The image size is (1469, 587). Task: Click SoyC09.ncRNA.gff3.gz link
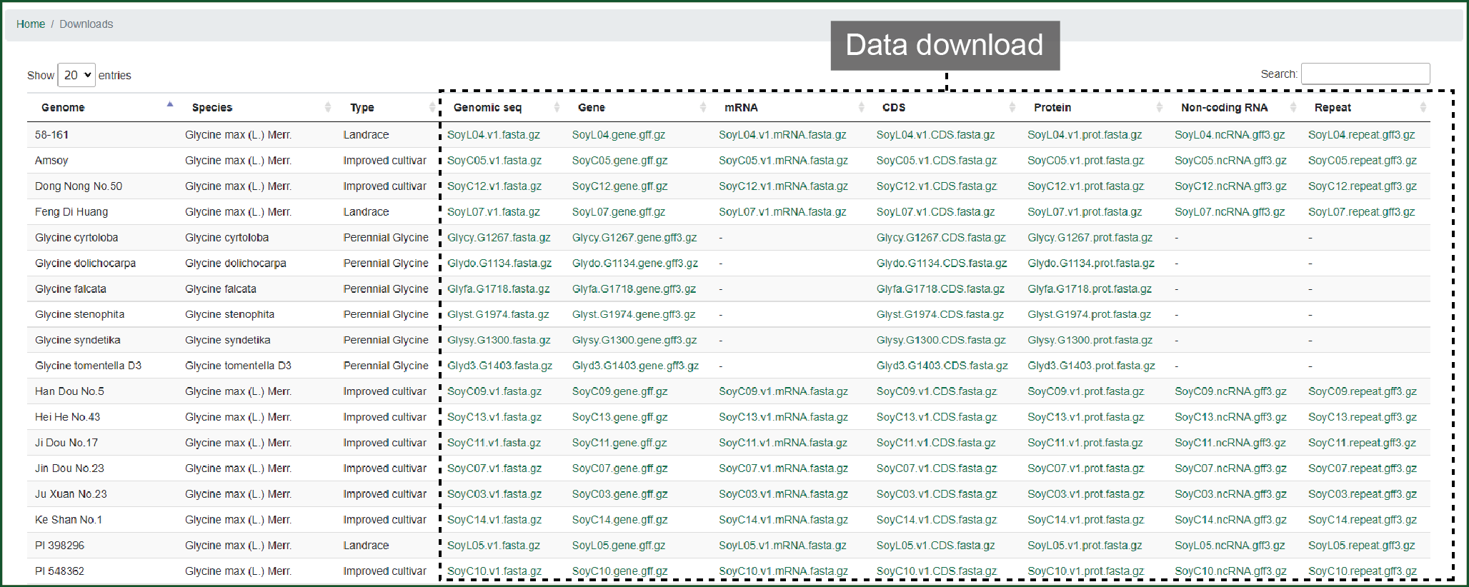coord(1230,391)
